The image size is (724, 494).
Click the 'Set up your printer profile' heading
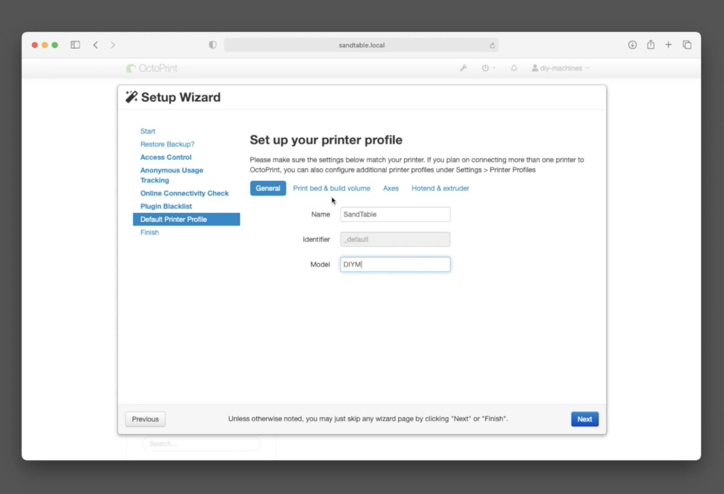(326, 140)
